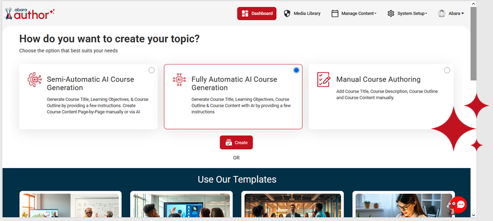Screen dimensions: 493x221
Task: Go to the Dashboard tab
Action: tap(257, 13)
